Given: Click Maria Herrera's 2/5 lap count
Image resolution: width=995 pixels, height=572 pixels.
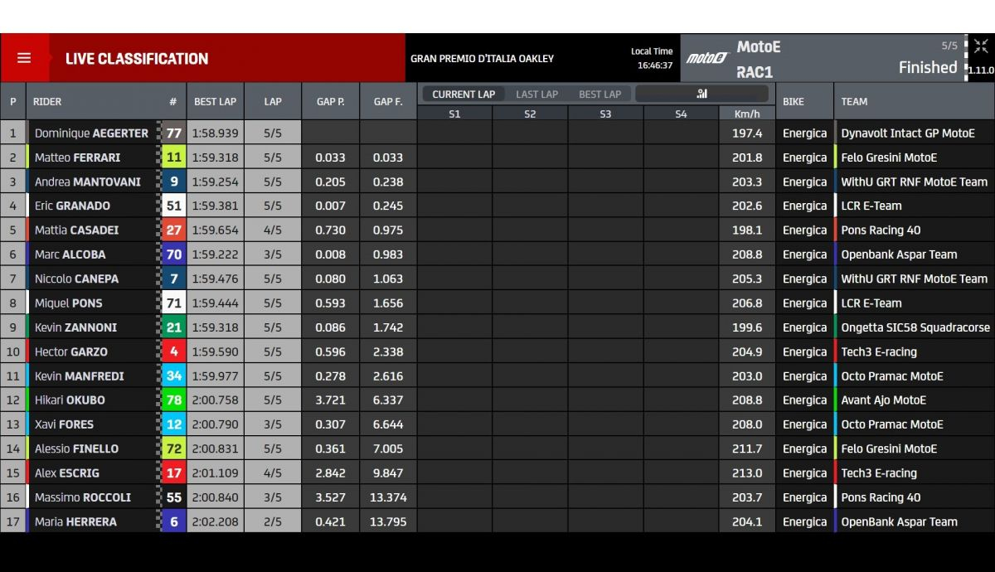Looking at the screenshot, I should tap(273, 521).
